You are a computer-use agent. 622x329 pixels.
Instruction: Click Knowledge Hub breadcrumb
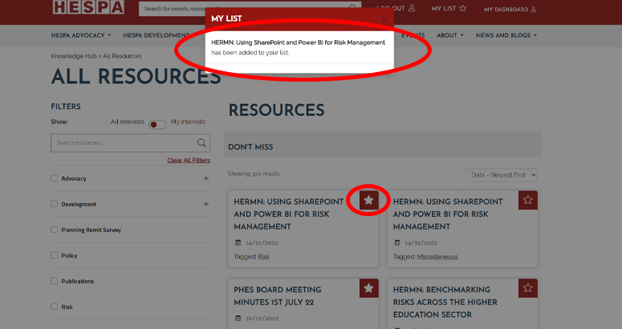(73, 56)
